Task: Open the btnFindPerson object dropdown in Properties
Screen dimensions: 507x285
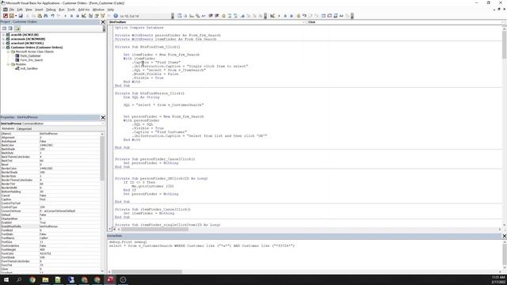Action: click(x=102, y=123)
